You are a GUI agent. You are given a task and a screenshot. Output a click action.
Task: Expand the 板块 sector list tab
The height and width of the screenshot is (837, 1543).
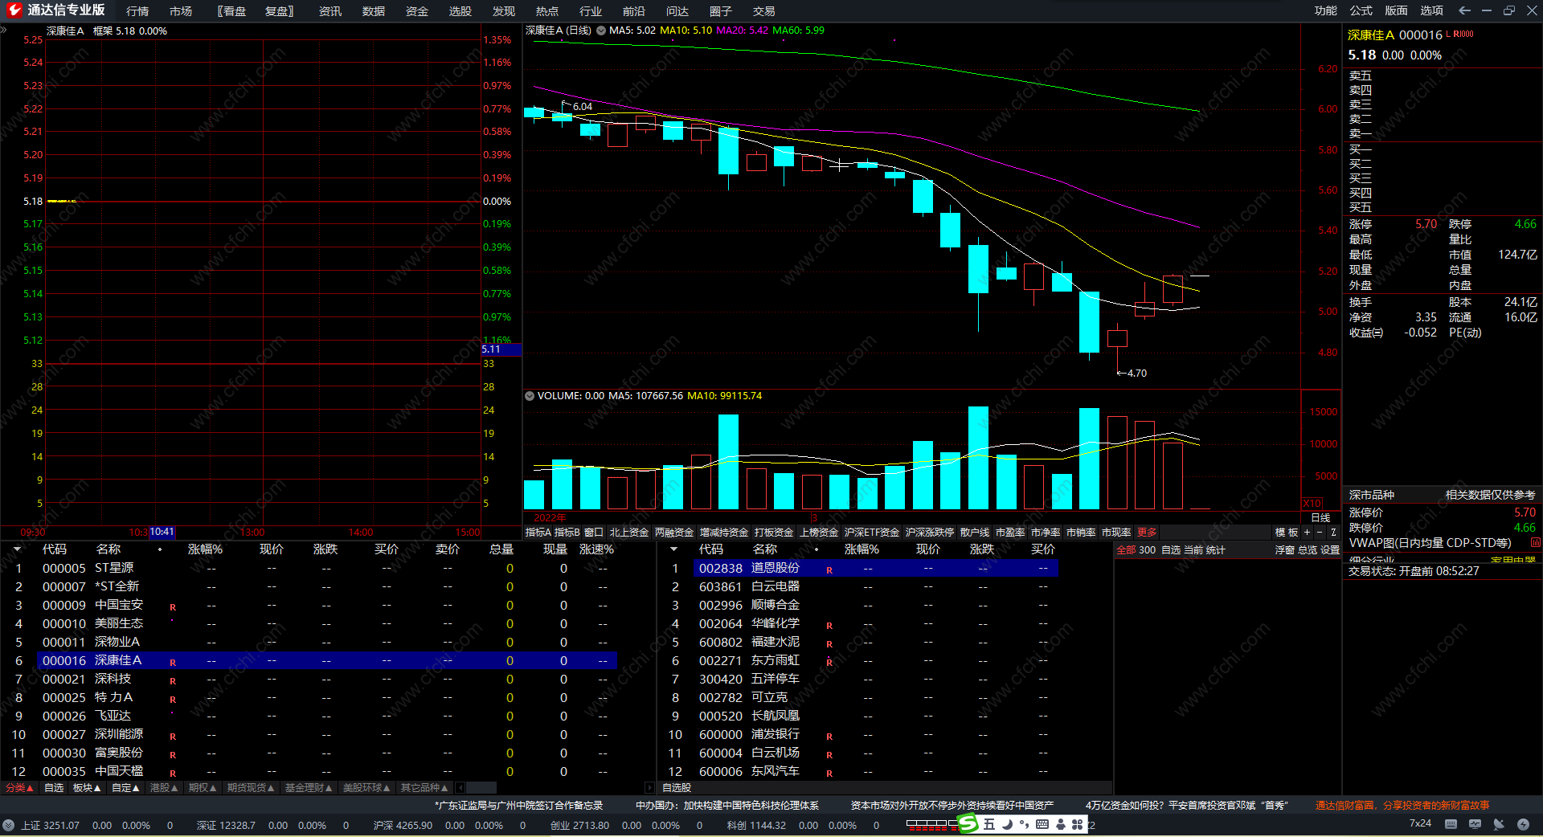87,788
